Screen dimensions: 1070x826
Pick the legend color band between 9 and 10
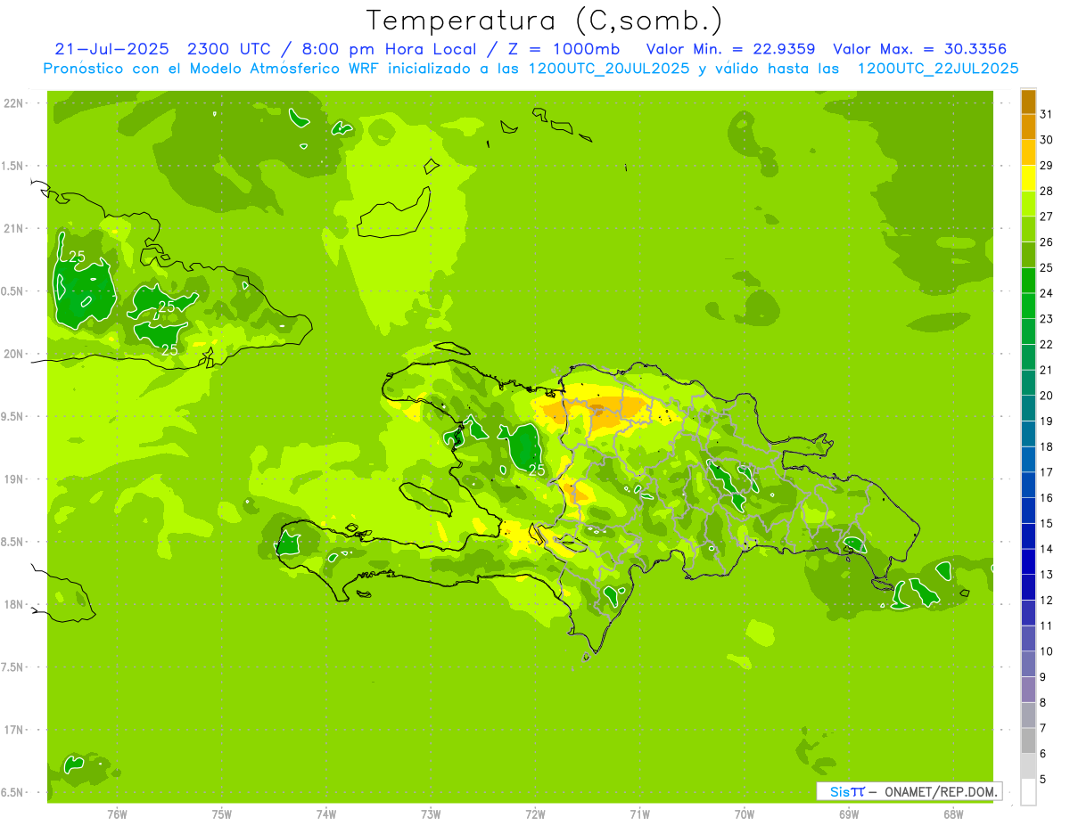click(1028, 664)
